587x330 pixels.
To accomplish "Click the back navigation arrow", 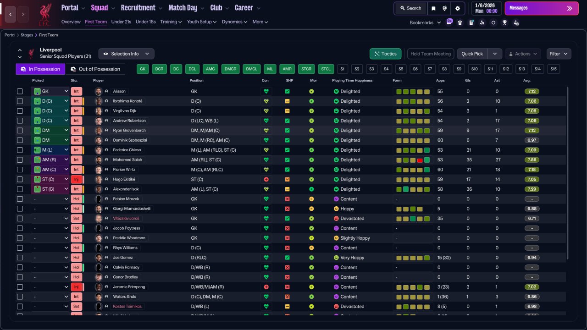I will pos(11,15).
